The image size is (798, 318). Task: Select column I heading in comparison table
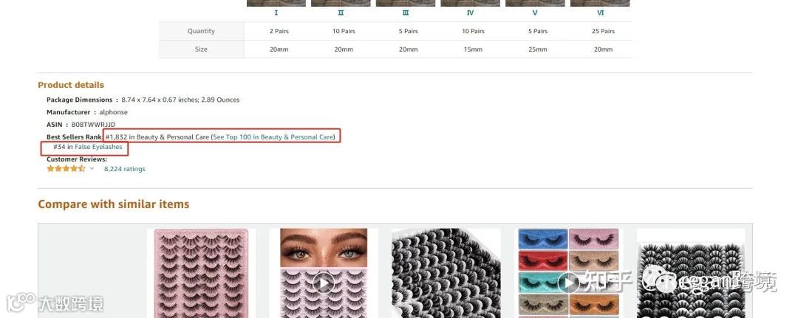point(276,13)
